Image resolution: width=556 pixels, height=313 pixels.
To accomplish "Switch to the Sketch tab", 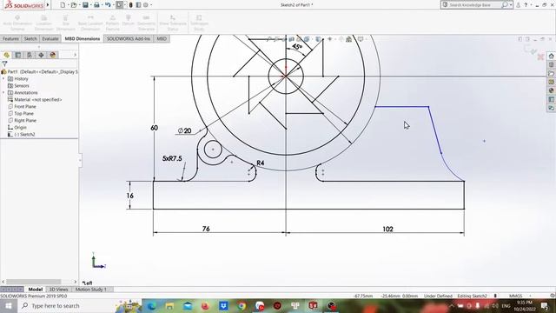I will click(30, 38).
